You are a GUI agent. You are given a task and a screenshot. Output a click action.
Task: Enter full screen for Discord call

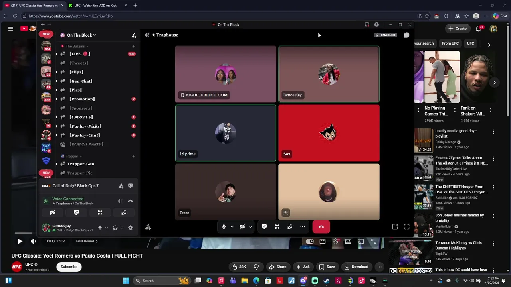(406, 227)
